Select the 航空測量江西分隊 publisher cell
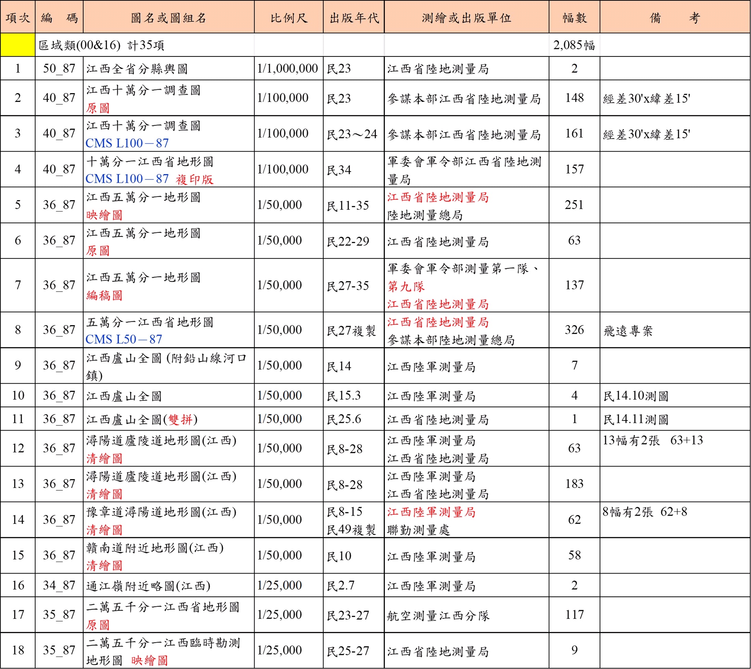The height and width of the screenshot is (669, 751). tap(438, 615)
